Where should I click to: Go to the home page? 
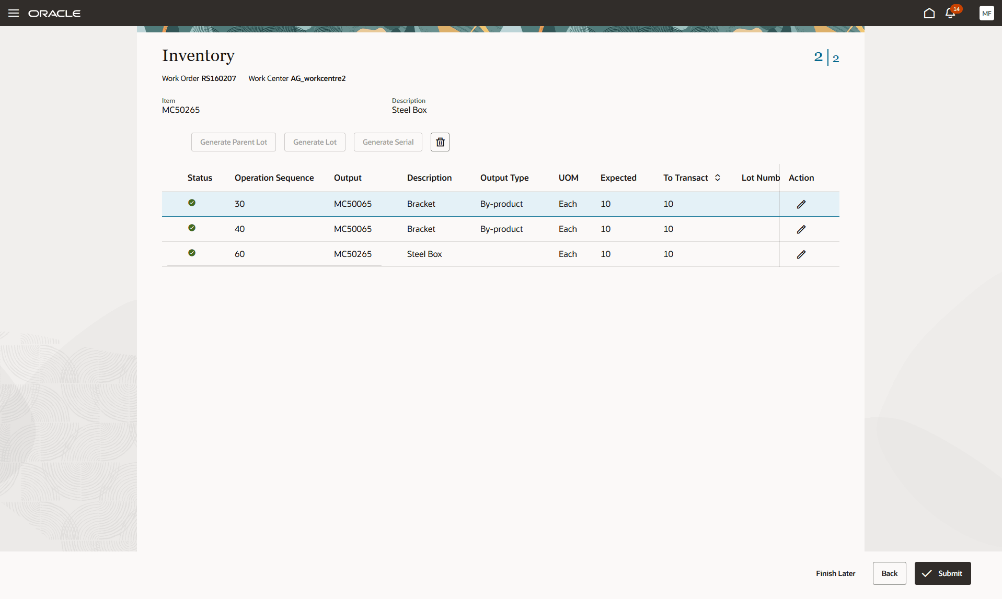[x=929, y=13]
